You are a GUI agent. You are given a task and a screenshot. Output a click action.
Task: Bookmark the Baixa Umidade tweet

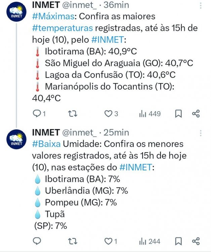tap(178, 241)
